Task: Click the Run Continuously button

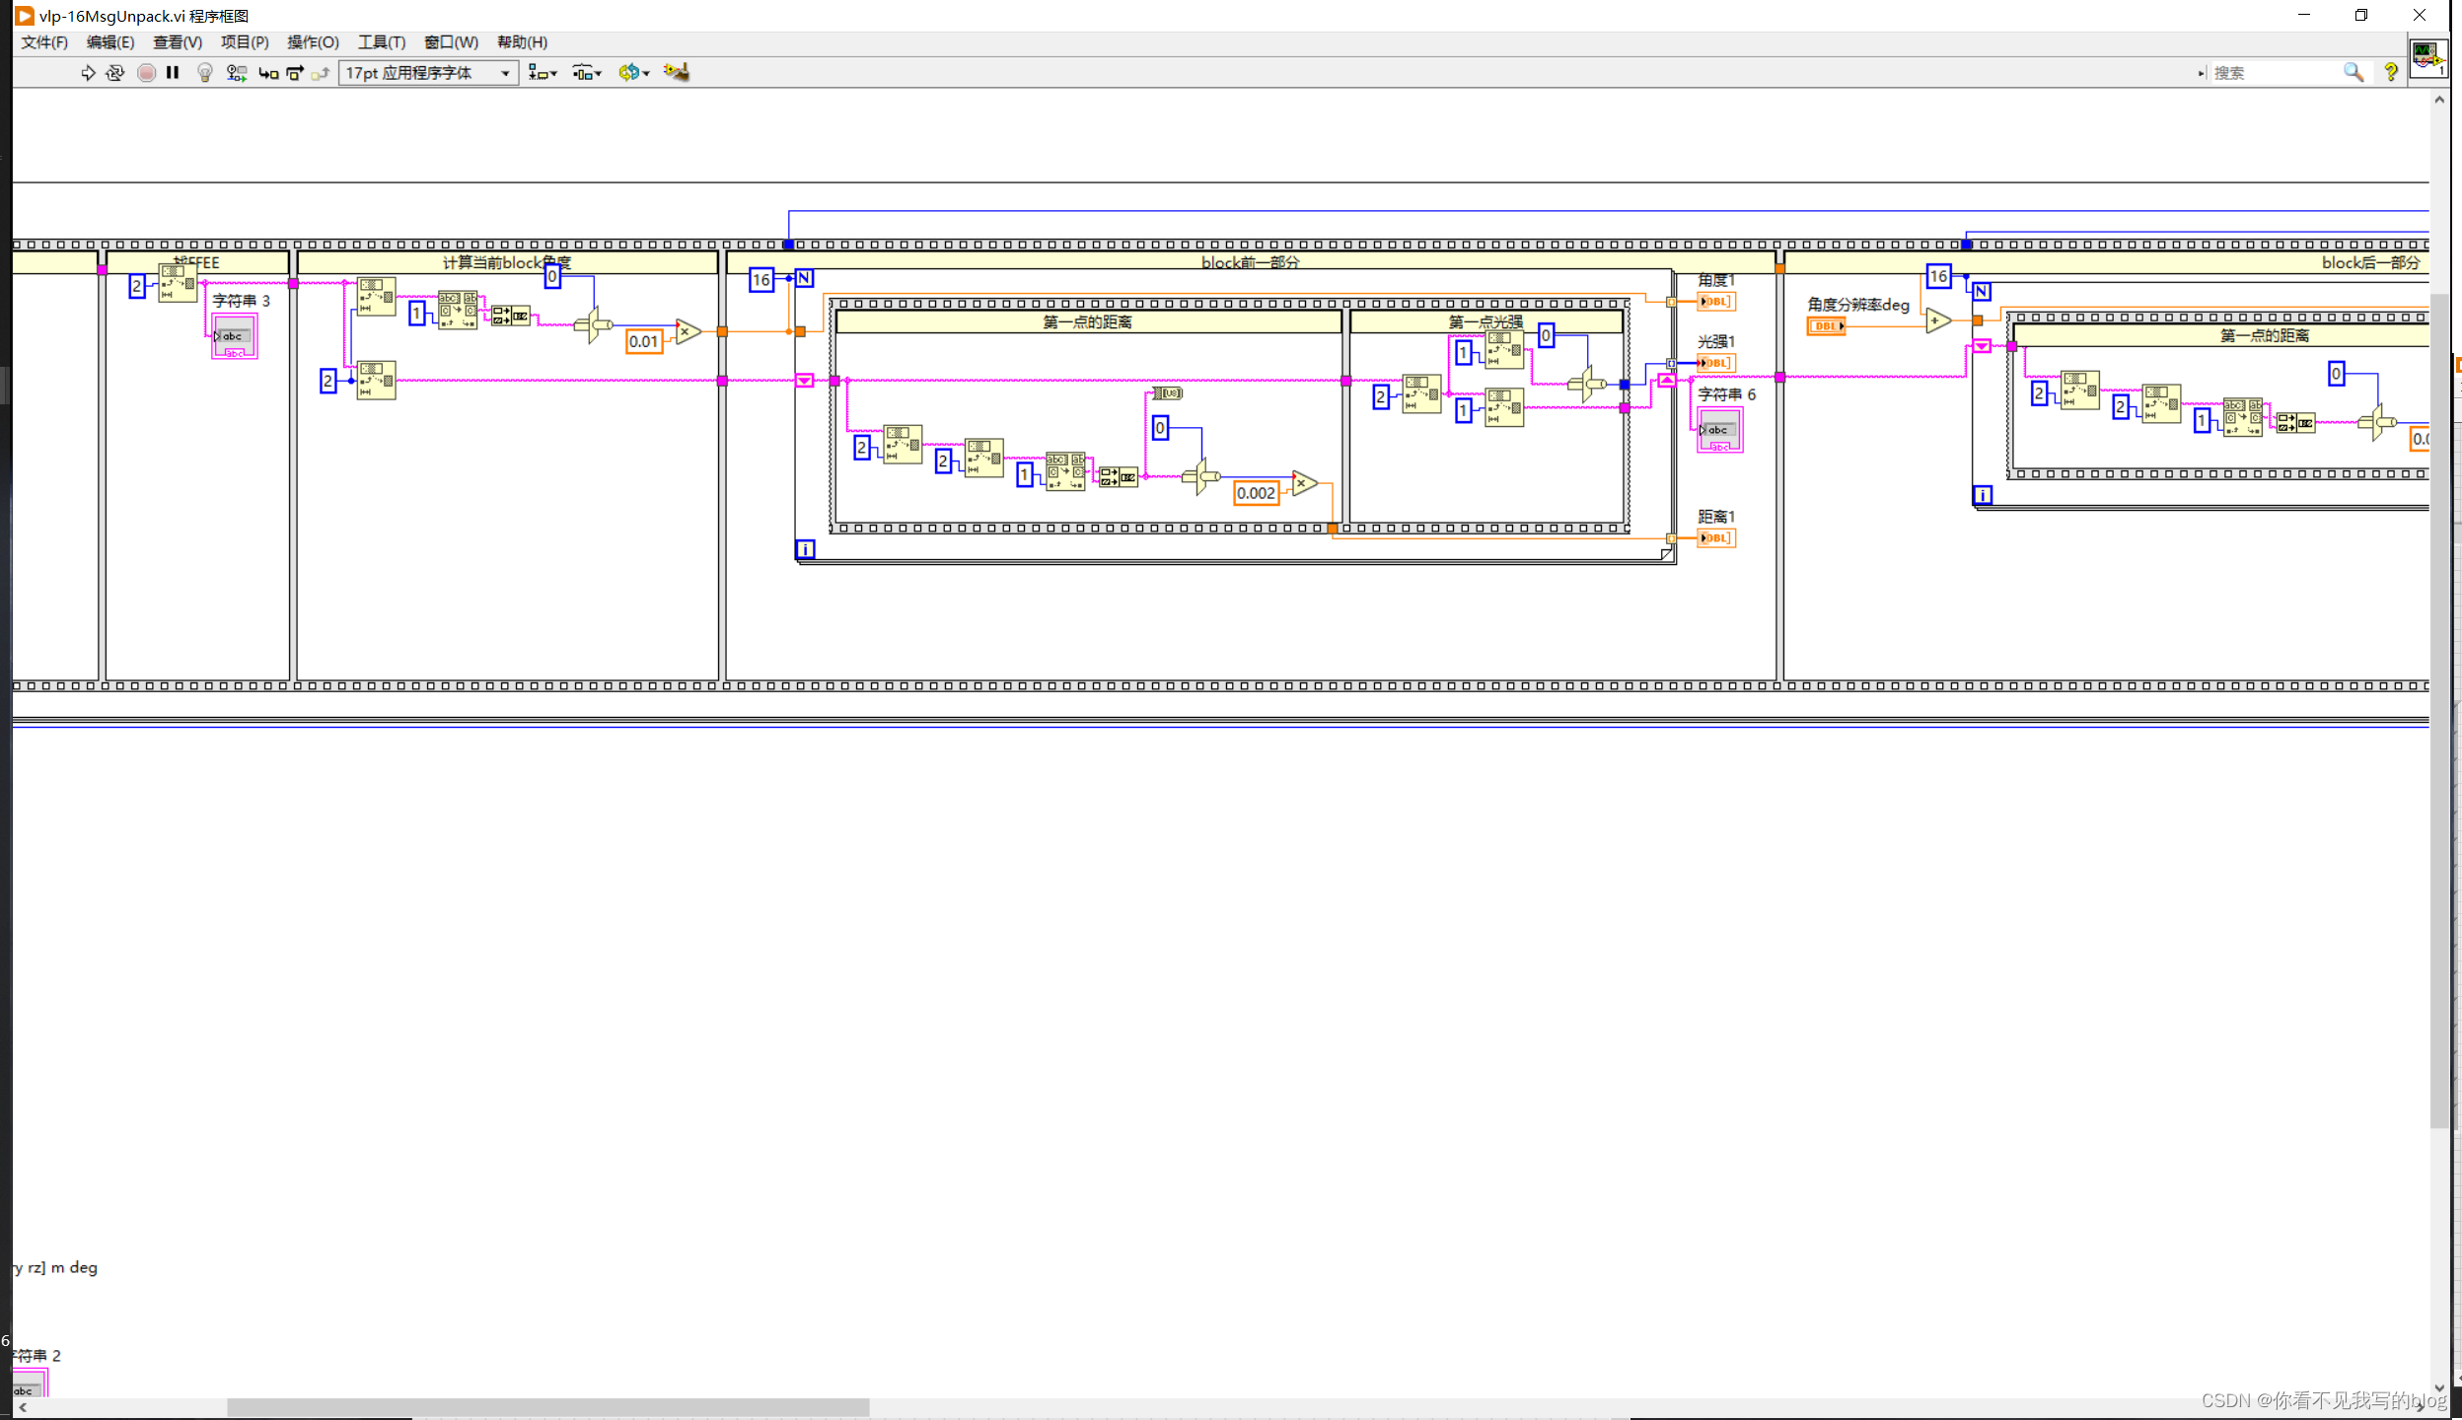Action: 115,73
